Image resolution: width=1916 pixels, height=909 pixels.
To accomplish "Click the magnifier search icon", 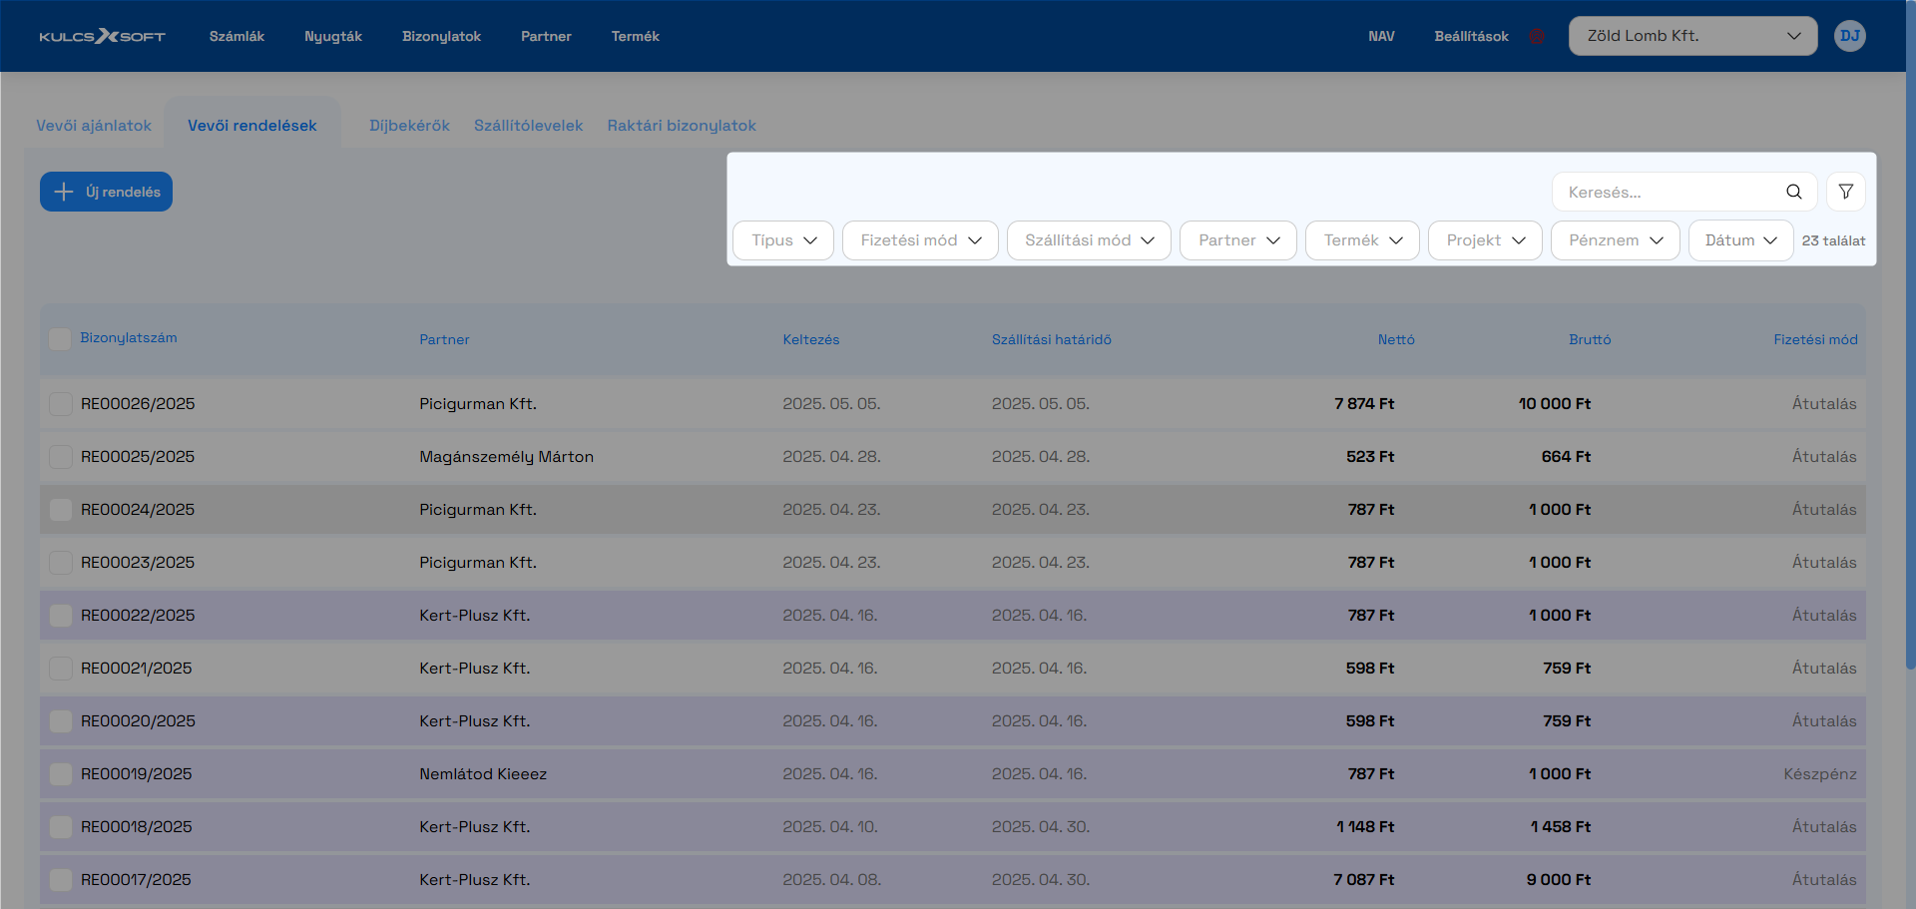I will coord(1793,192).
